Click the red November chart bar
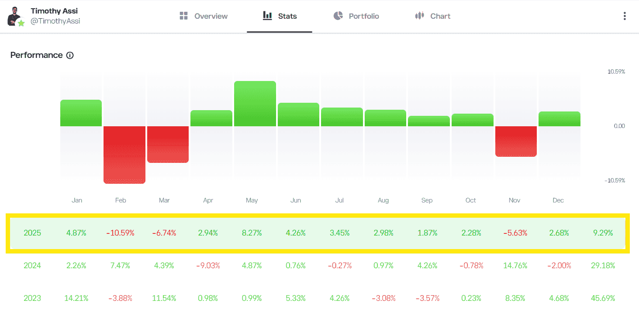 click(516, 141)
